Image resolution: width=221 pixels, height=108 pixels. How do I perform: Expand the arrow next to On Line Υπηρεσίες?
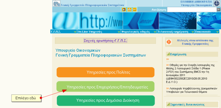[119, 32]
